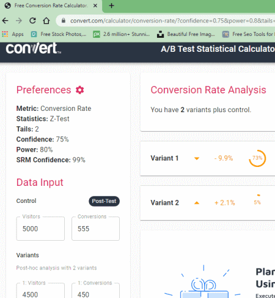
Task: Click the Convert logo
Action: tap(34, 48)
